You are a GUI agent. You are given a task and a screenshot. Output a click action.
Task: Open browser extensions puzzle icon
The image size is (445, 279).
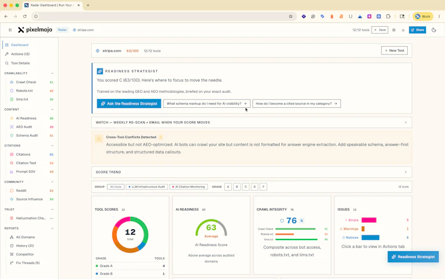tap(388, 17)
